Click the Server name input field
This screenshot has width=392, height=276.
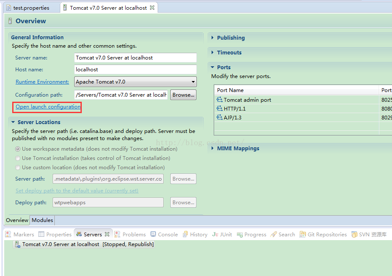[x=135, y=57]
